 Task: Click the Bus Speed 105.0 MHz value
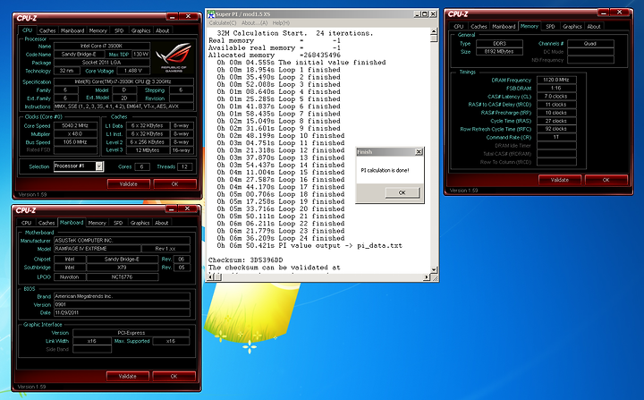tap(75, 141)
